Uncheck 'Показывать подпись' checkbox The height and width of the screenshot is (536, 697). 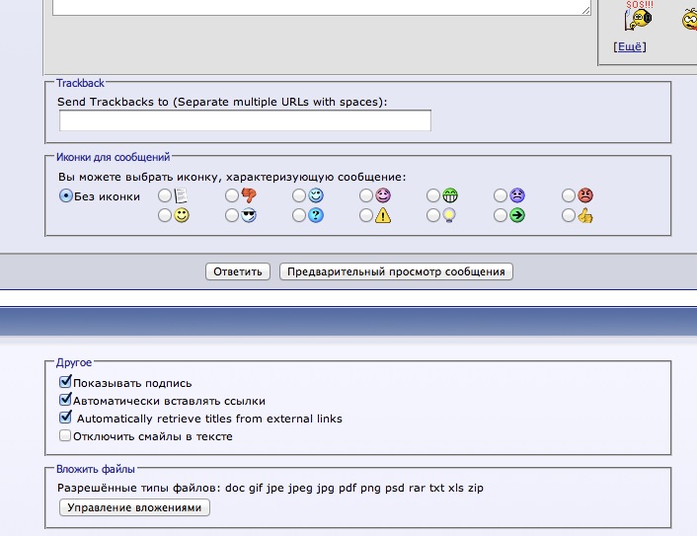click(65, 382)
